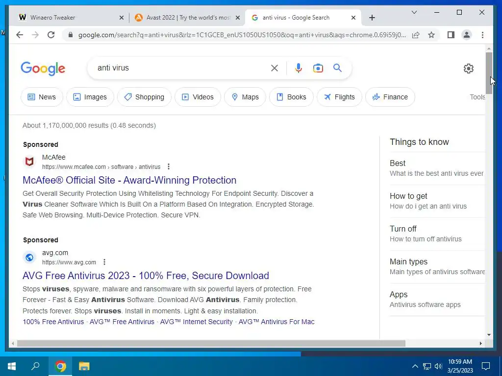Click the forward navigation arrow
The width and height of the screenshot is (502, 376).
pyautogui.click(x=35, y=35)
